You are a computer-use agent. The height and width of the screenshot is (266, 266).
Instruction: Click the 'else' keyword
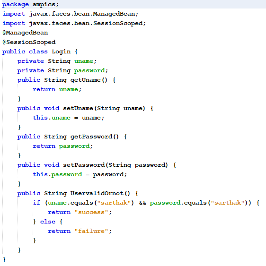(x=48, y=222)
